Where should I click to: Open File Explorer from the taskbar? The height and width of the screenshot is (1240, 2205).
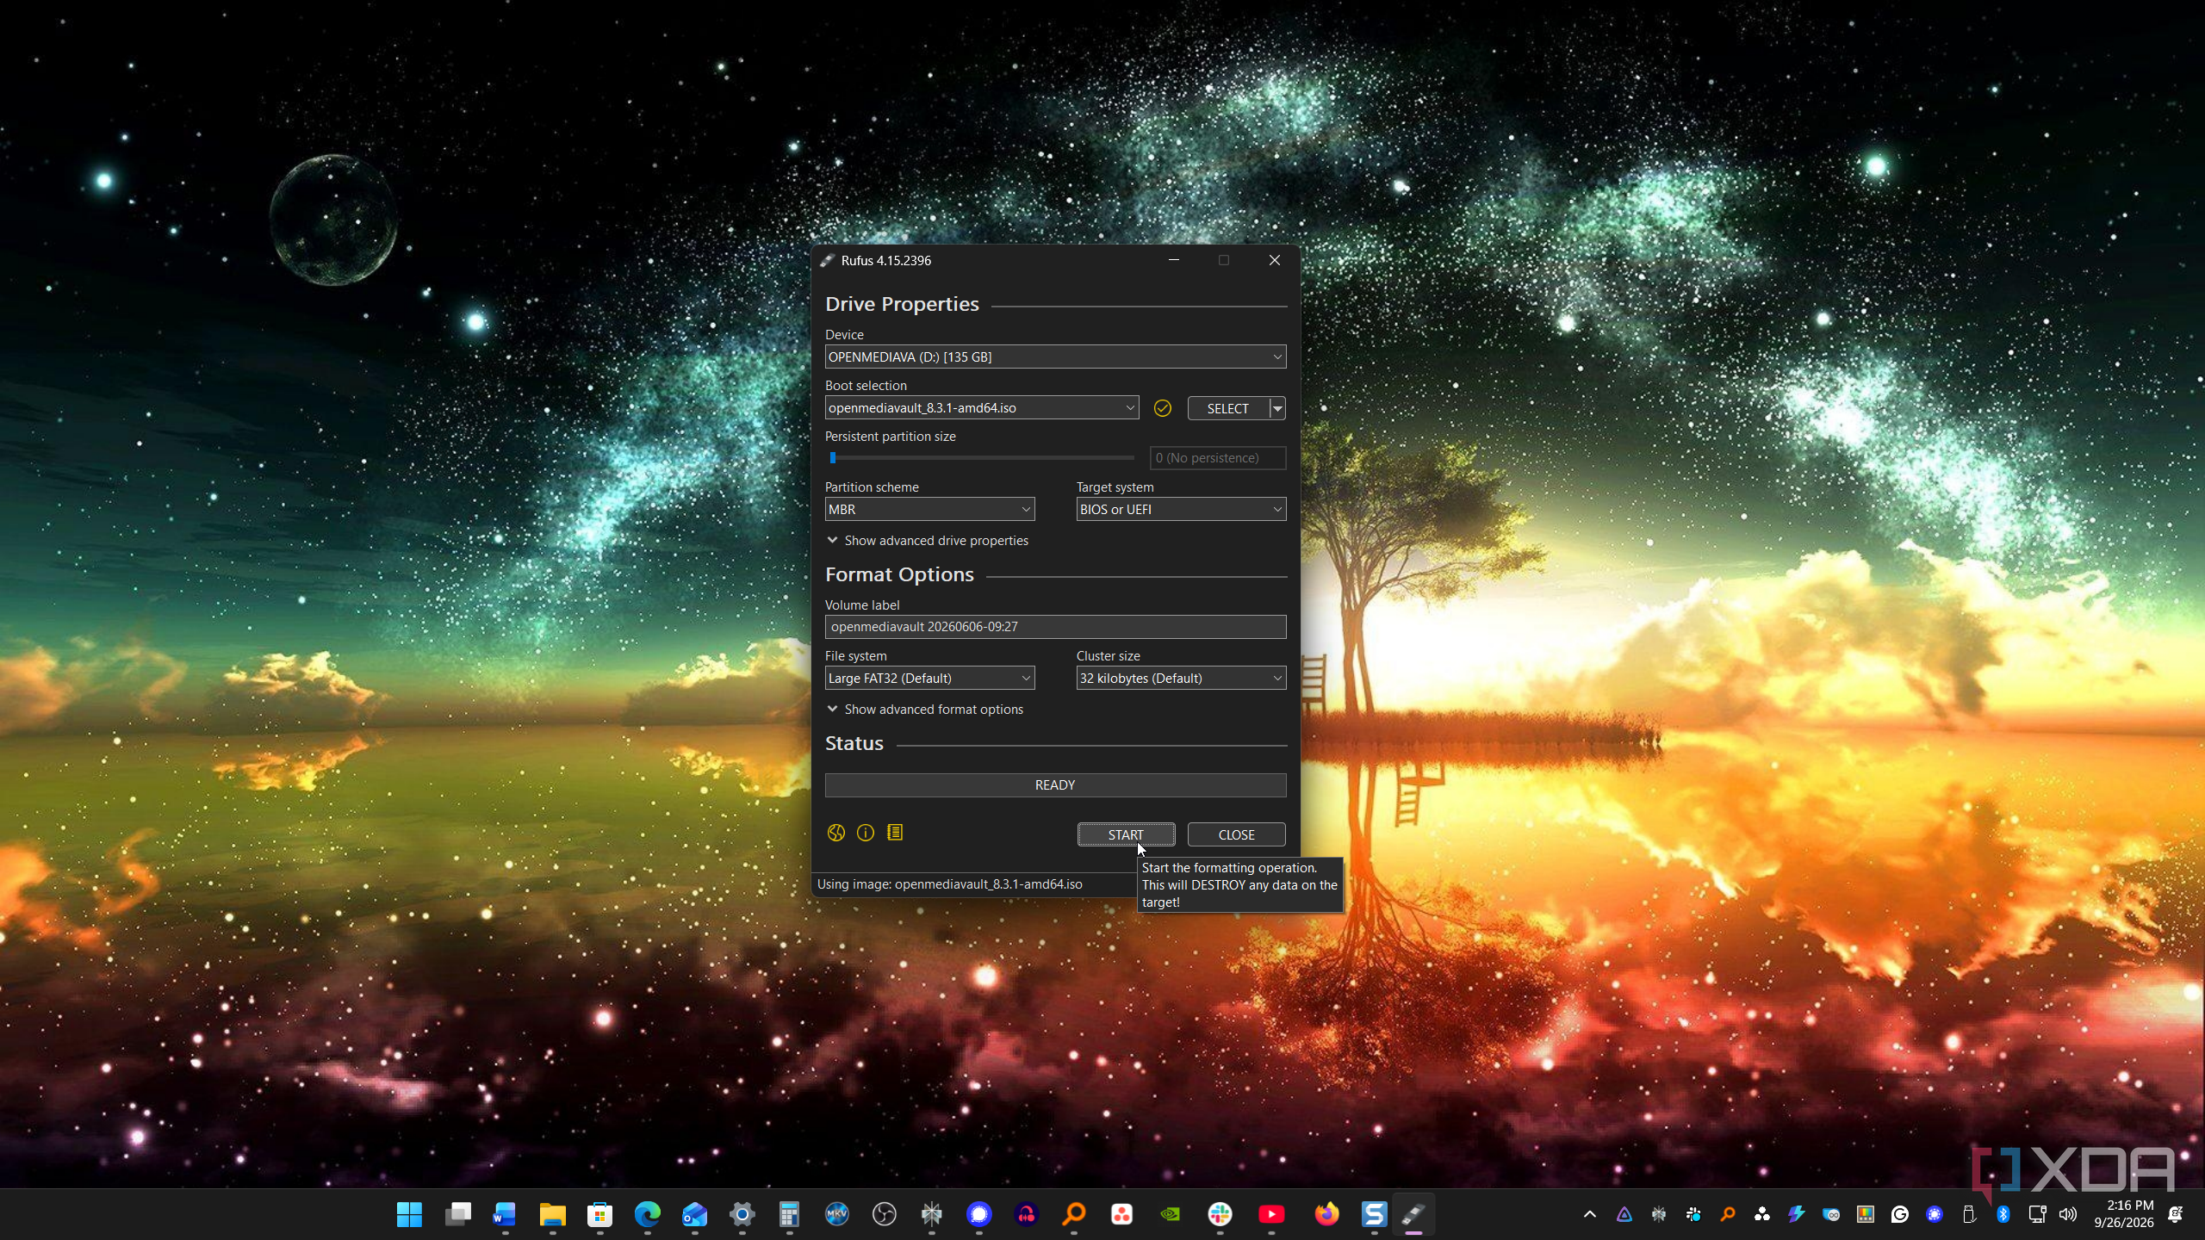[552, 1214]
